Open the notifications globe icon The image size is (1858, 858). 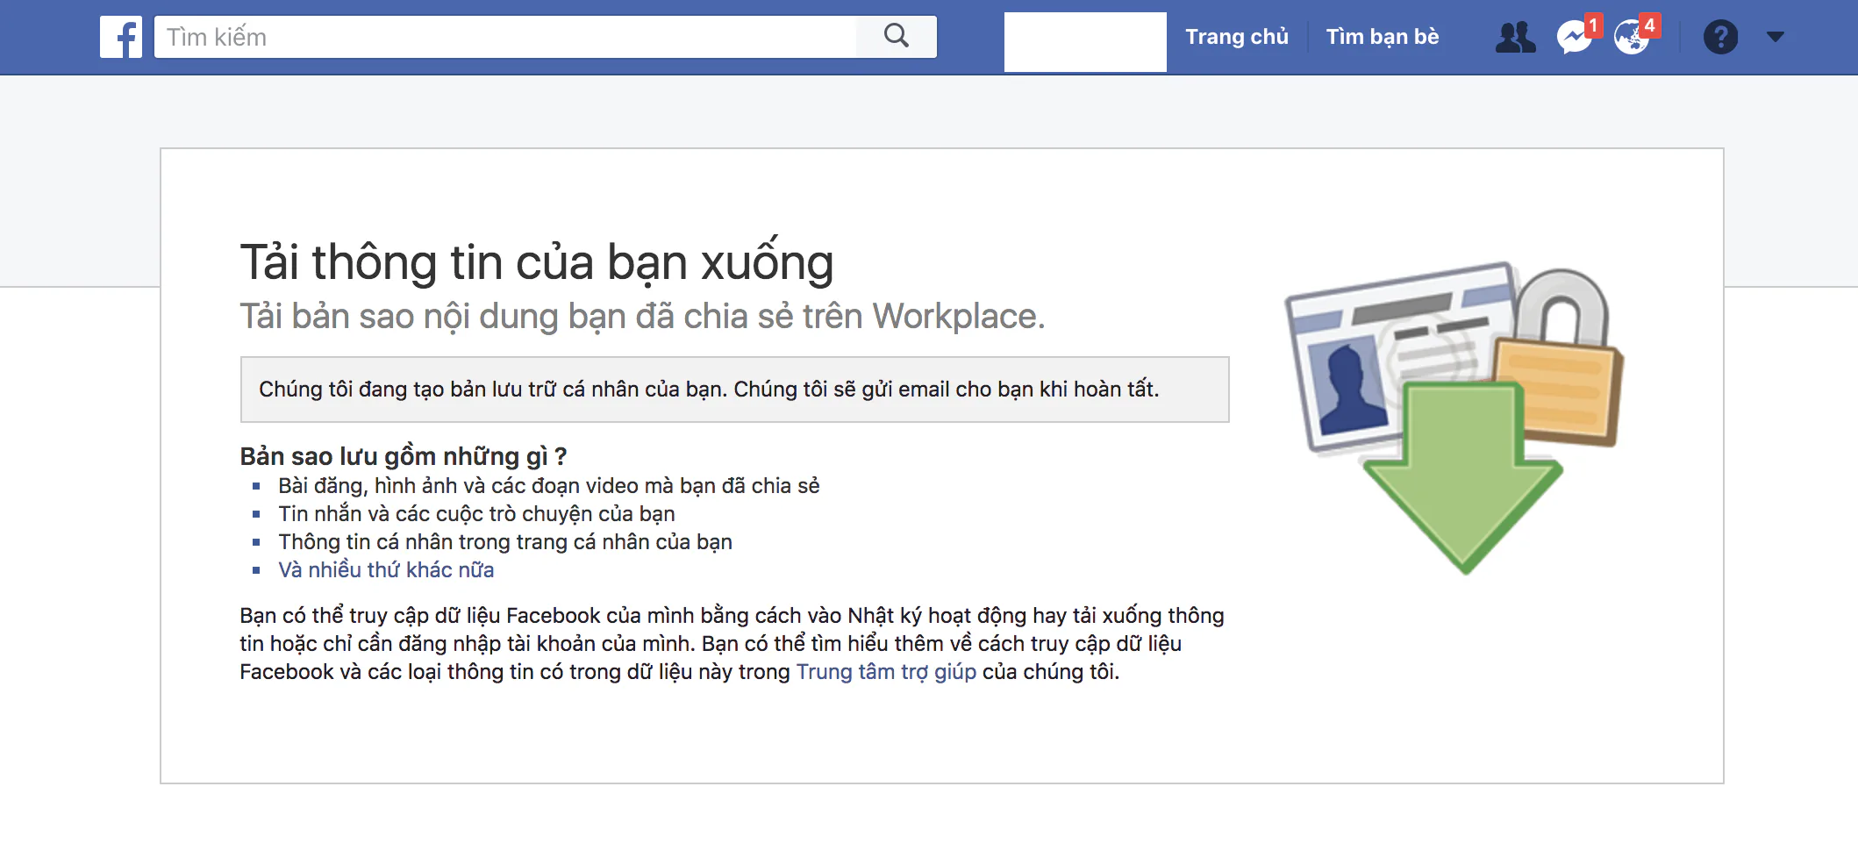click(1632, 37)
